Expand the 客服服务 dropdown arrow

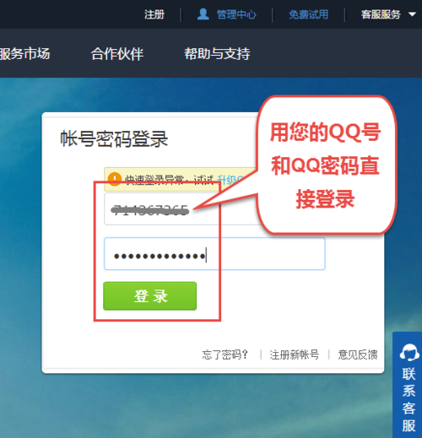click(412, 14)
